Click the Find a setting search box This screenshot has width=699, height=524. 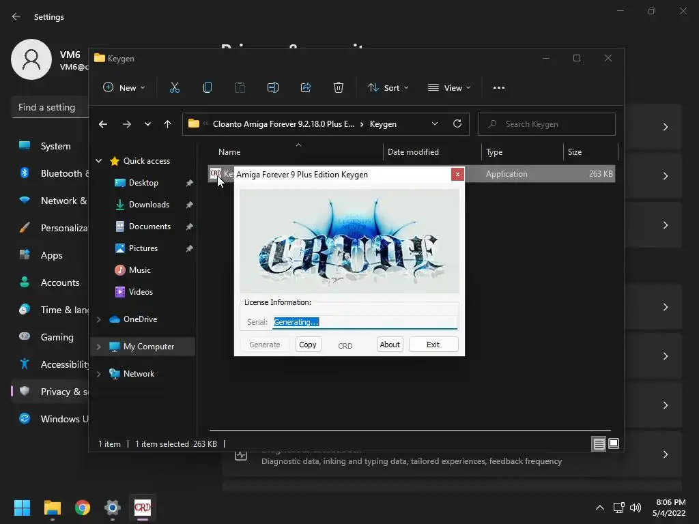click(50, 107)
